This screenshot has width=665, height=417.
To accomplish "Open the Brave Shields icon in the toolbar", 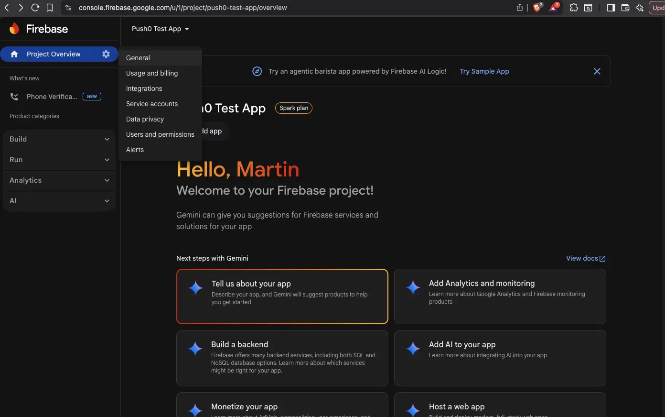I will (x=537, y=8).
